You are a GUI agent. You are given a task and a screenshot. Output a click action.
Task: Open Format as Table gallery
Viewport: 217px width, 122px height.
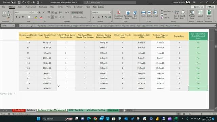tap(128, 15)
